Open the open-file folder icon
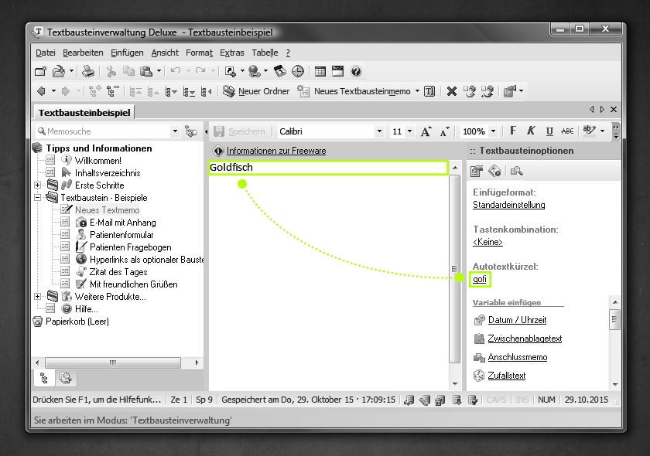Viewport: 650px width, 456px height. point(59,72)
